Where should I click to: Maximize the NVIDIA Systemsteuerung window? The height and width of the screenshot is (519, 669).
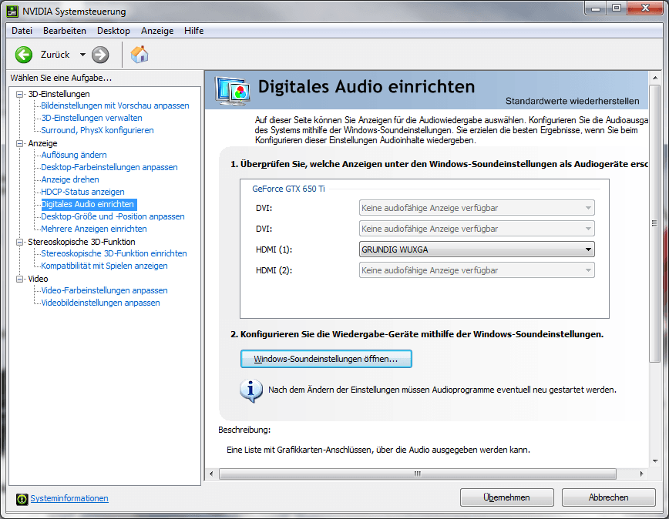[x=617, y=8]
